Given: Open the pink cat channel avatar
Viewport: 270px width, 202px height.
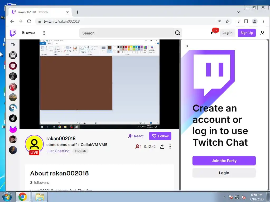Looking at the screenshot, I should tap(13, 129).
